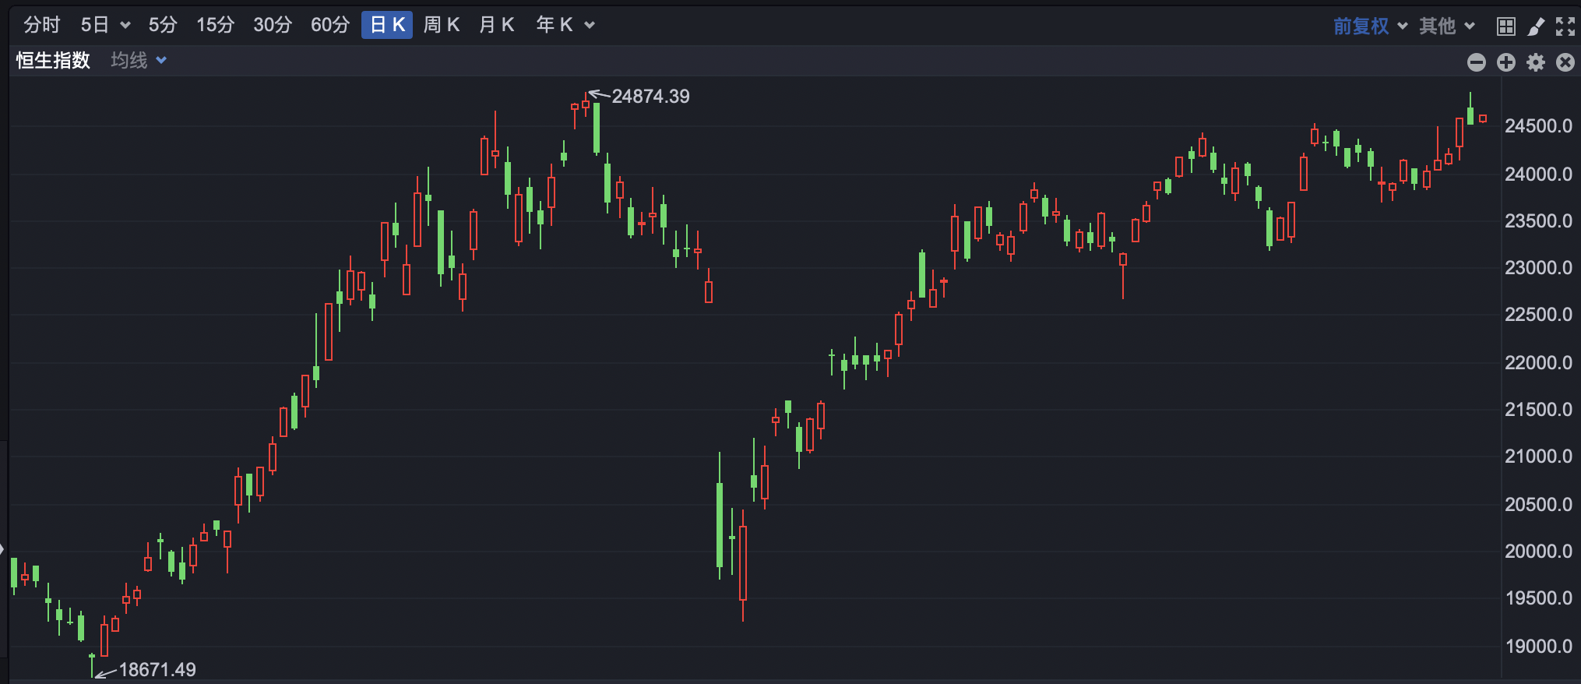The height and width of the screenshot is (684, 1581).
Task: Choose the 15分 interval tab
Action: point(216,25)
